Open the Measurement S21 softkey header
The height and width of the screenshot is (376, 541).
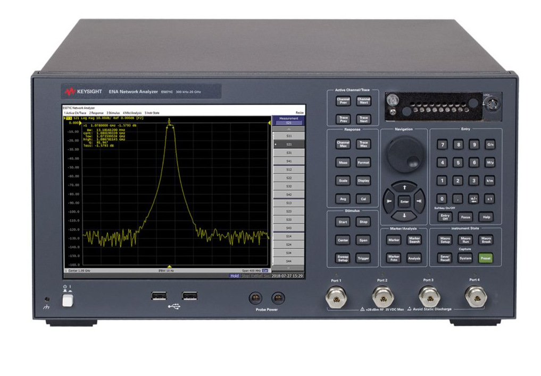(x=289, y=121)
